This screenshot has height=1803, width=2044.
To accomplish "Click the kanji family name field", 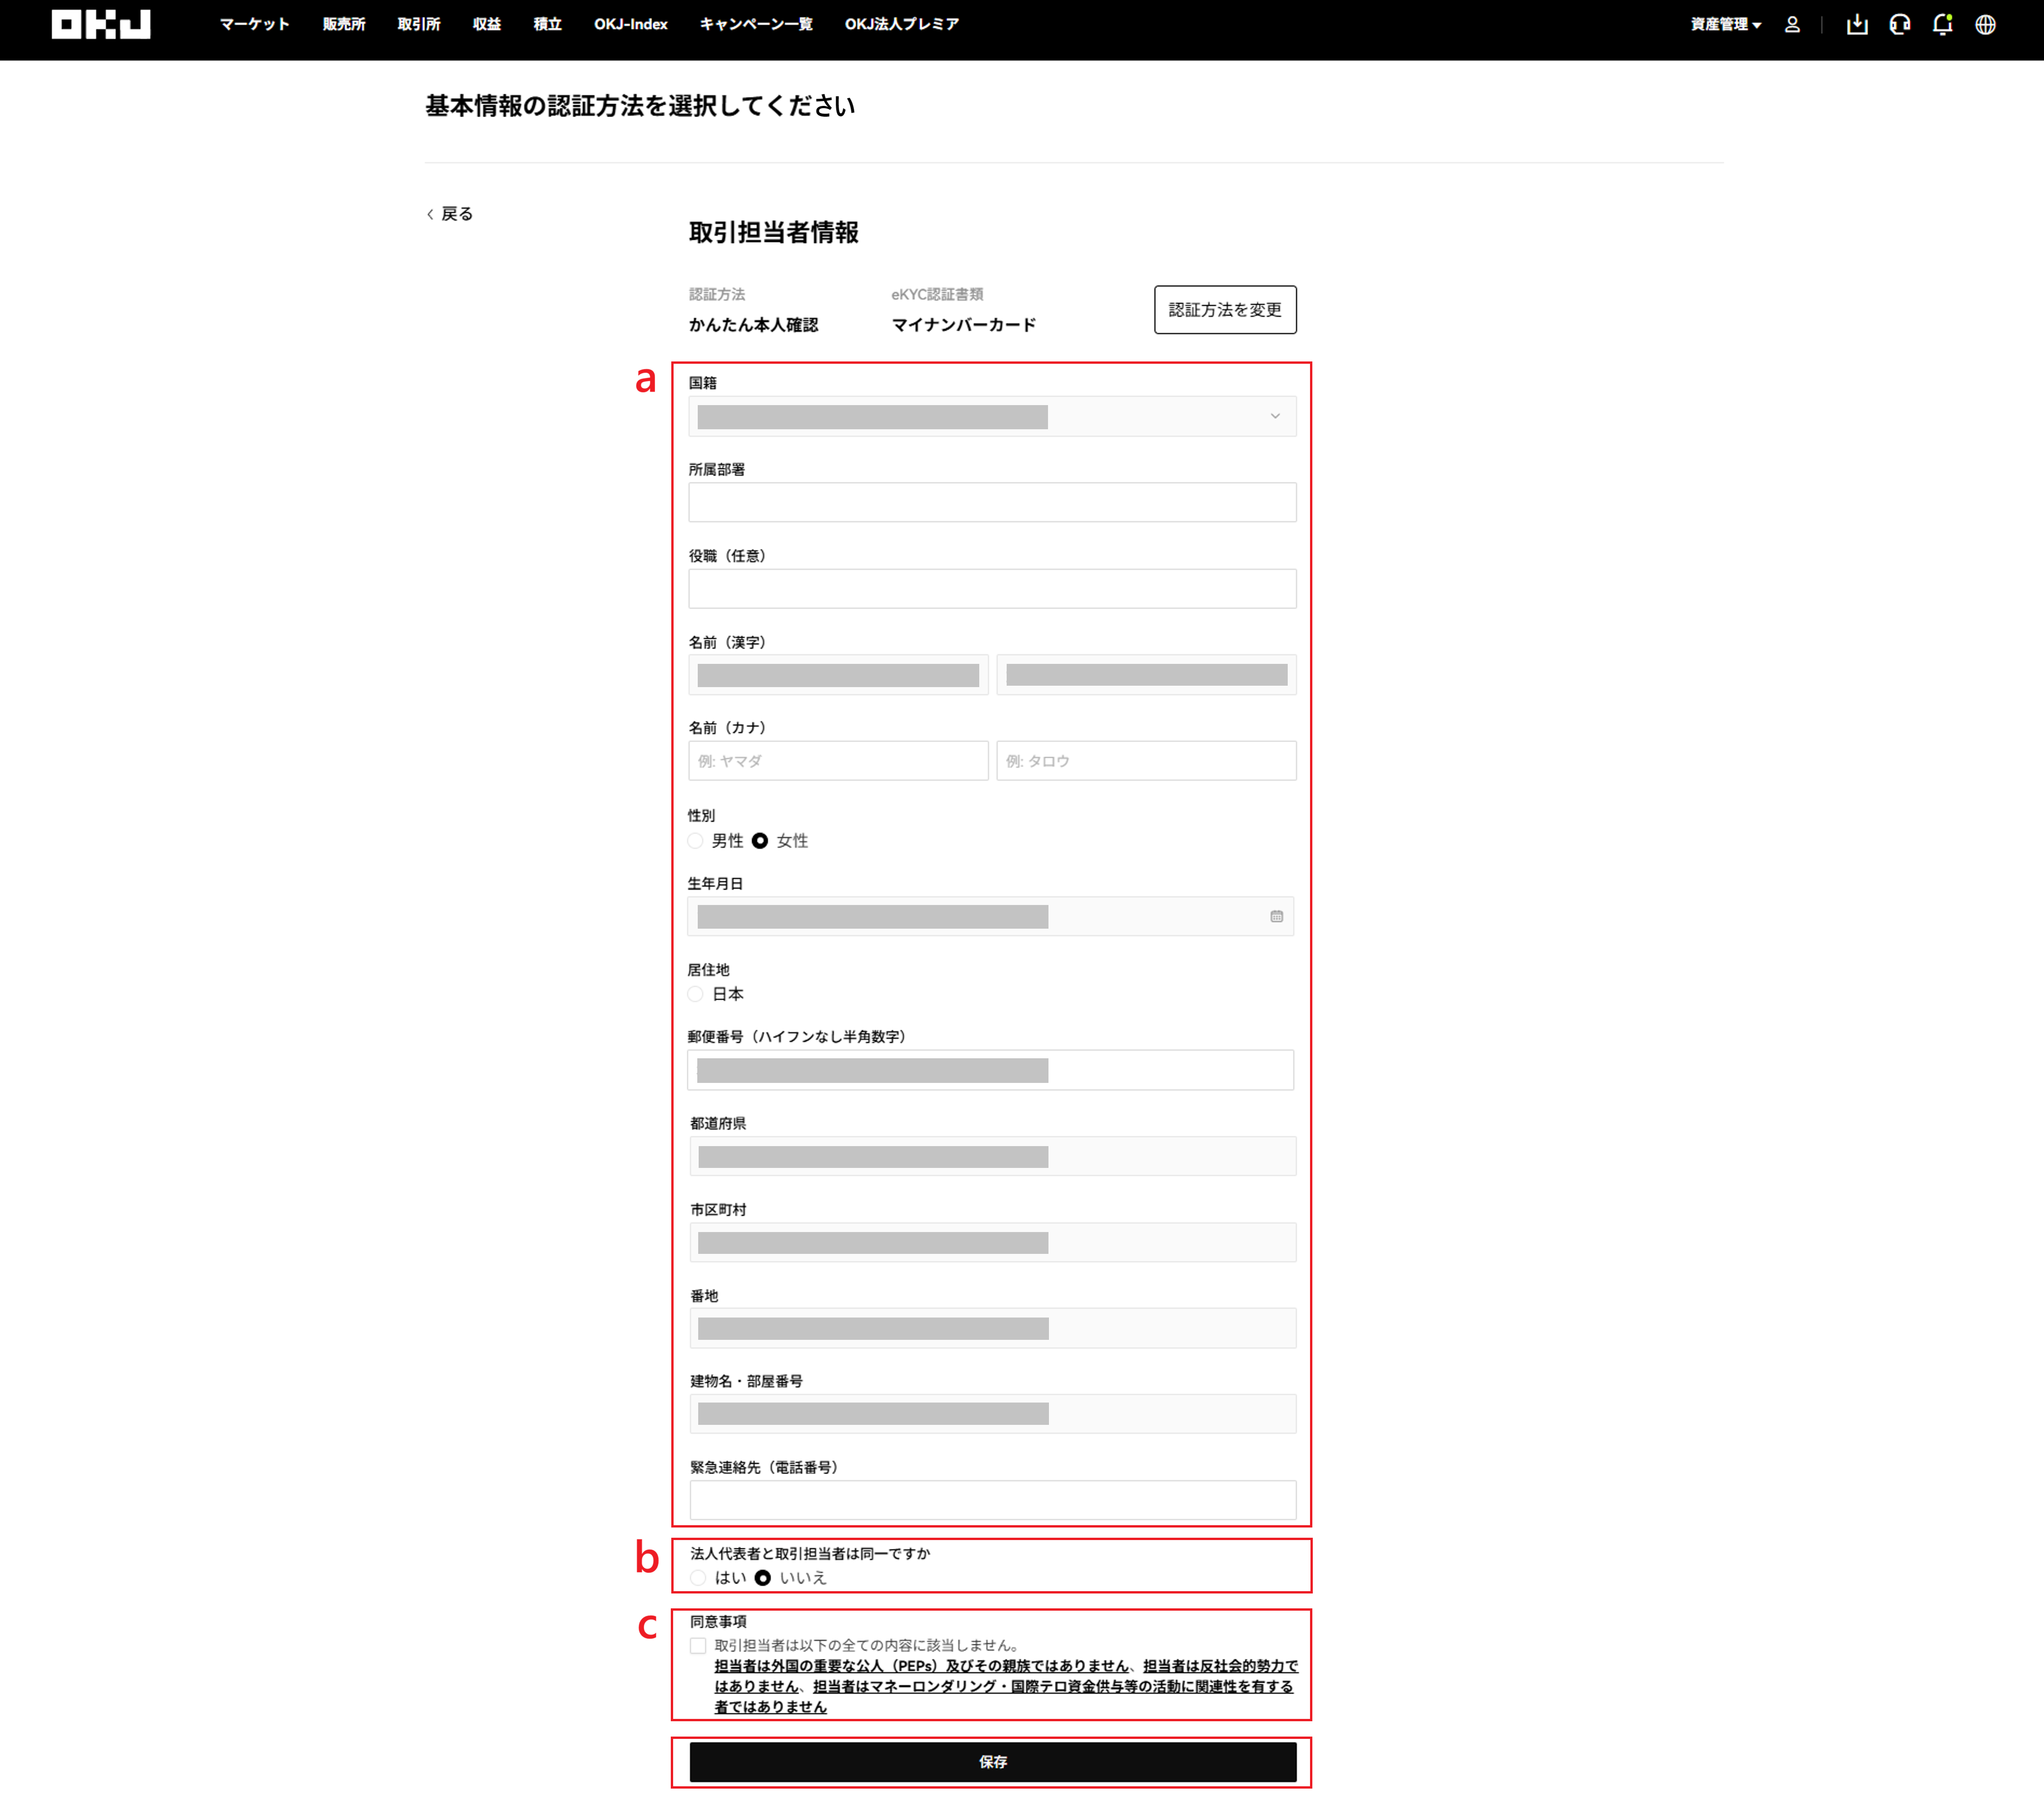I will click(838, 675).
